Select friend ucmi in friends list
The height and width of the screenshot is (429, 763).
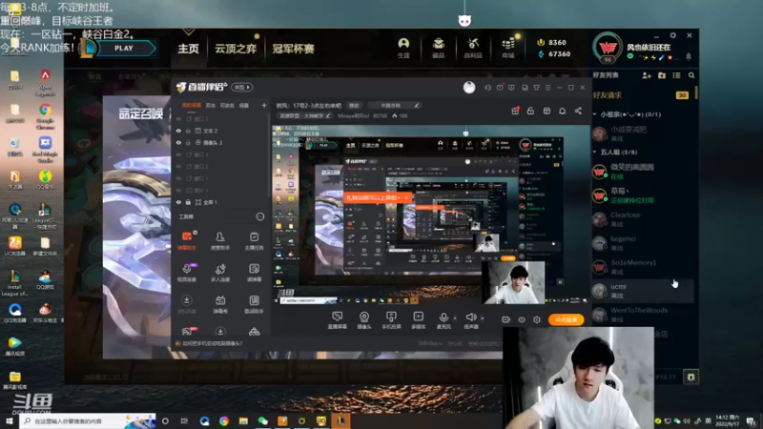(x=642, y=291)
